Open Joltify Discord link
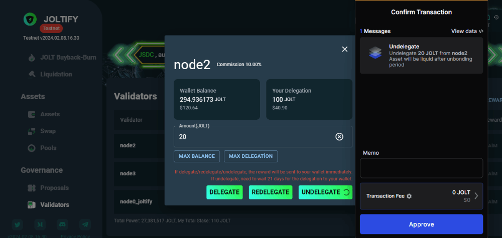 click(62, 224)
